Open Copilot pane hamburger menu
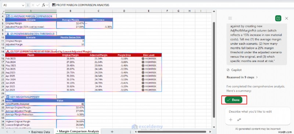 (x=230, y=18)
